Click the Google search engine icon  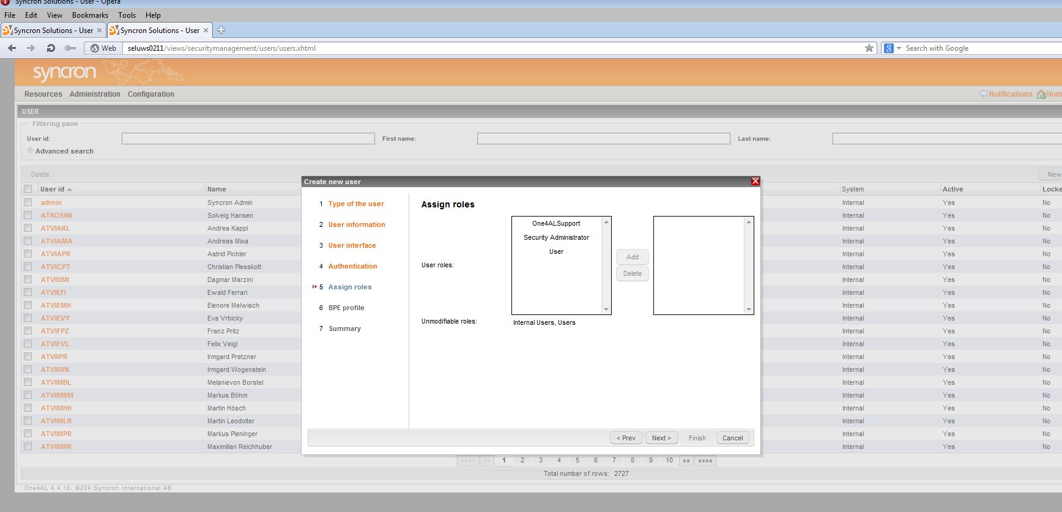coord(889,48)
